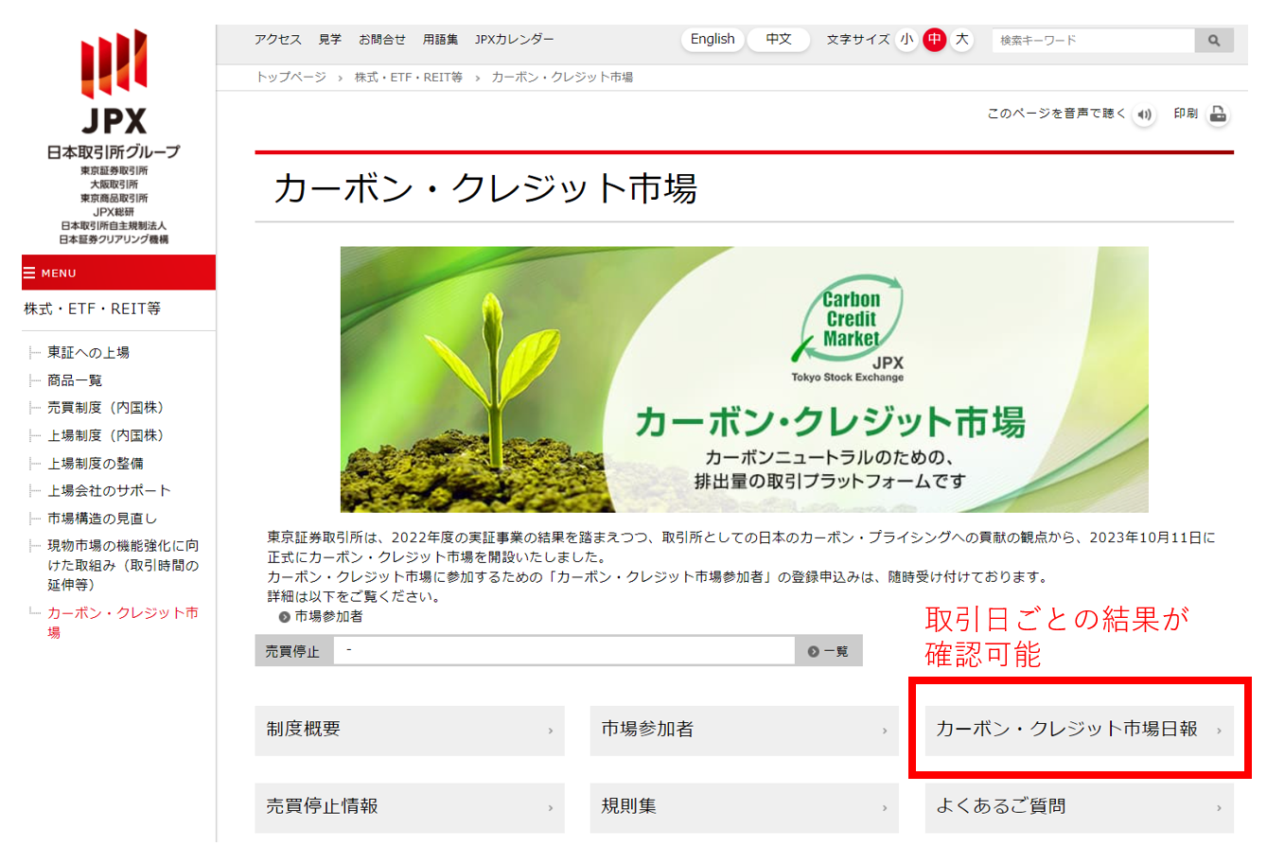Switch site language to English
Screen dimensions: 1267x864
[x=713, y=39]
